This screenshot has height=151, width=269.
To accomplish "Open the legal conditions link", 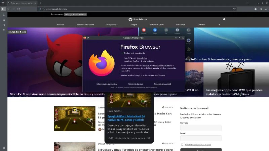I will [x=198, y=145].
